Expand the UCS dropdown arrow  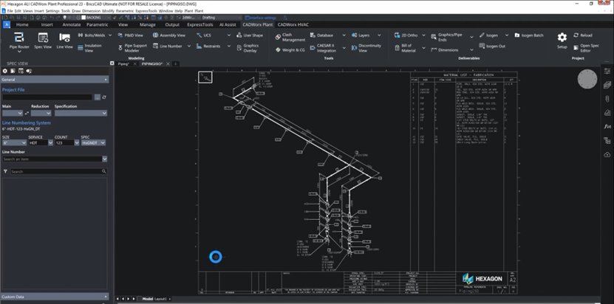(229, 35)
